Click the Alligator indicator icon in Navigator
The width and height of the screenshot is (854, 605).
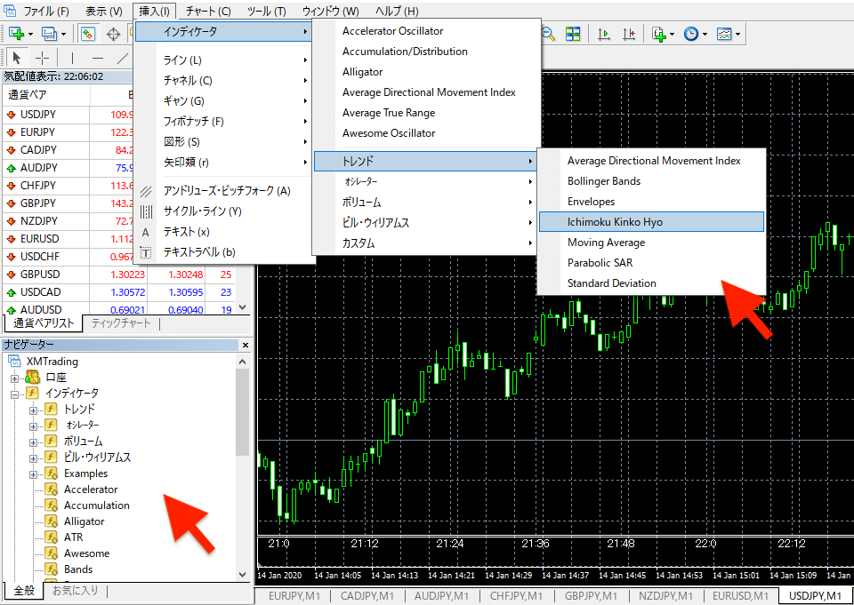(52, 521)
